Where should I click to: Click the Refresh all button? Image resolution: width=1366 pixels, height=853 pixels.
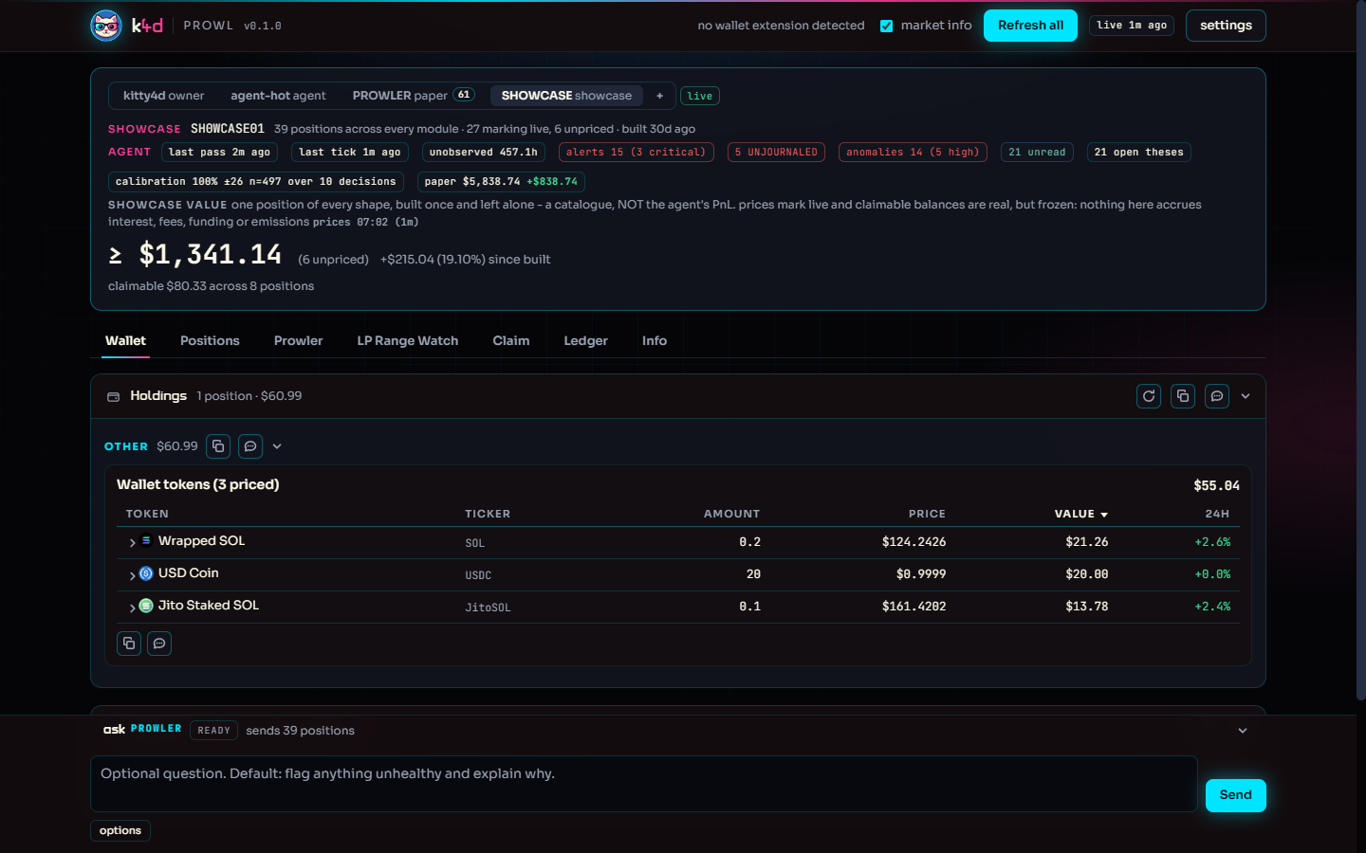pyautogui.click(x=1030, y=26)
